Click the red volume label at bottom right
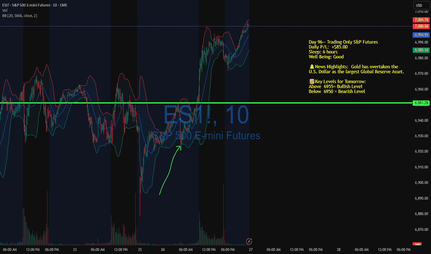 417,244
